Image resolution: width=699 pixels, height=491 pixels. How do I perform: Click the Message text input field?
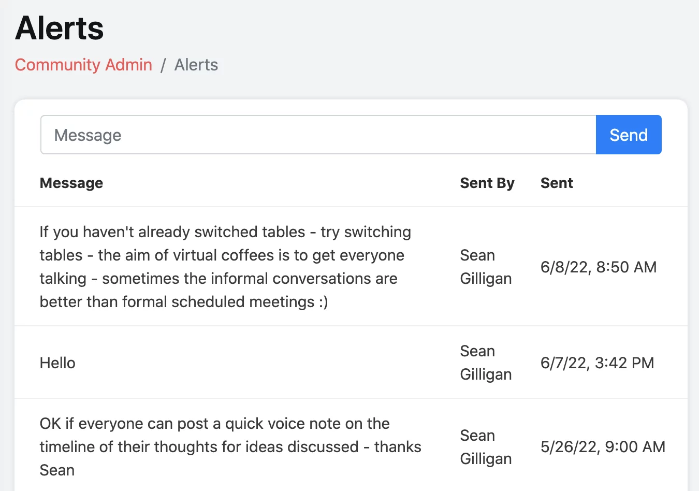tap(318, 135)
